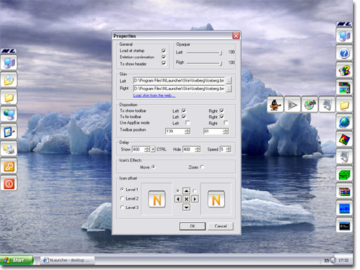The image size is (360, 270).
Task: Open My Computer icon on right toolbar
Action: click(344, 36)
